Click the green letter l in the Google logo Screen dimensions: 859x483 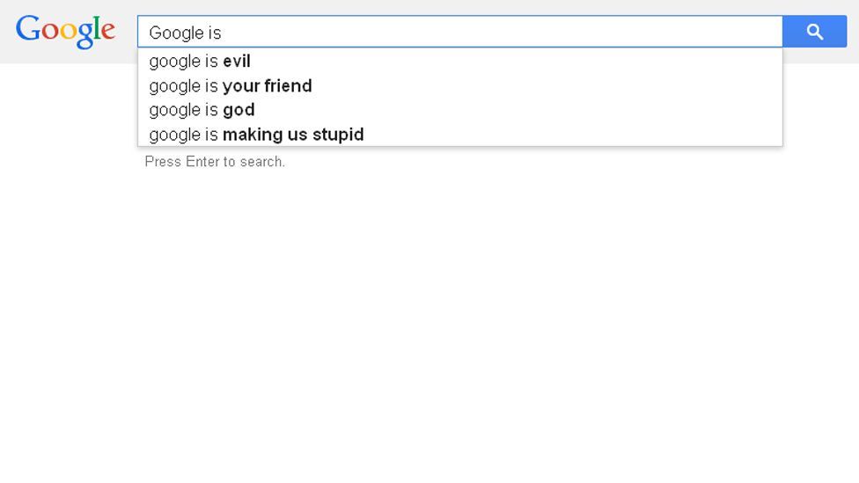[x=97, y=27]
